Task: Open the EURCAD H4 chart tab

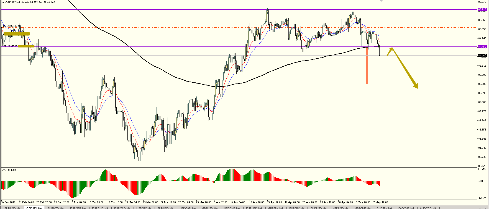Action: (x=122, y=208)
